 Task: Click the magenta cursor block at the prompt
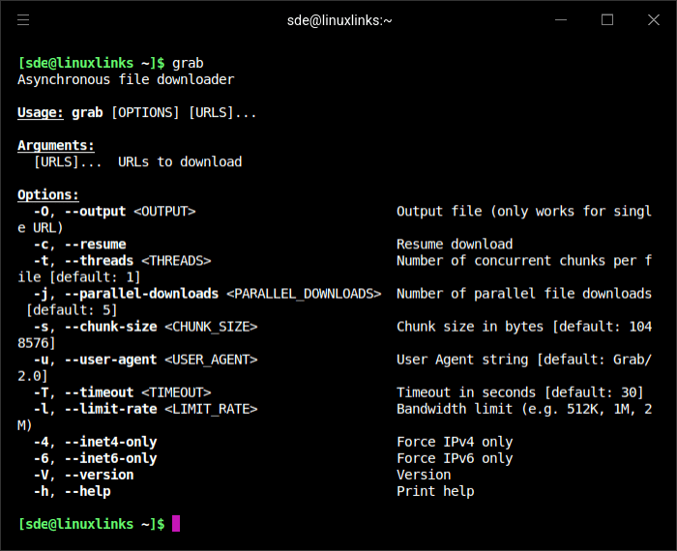176,524
